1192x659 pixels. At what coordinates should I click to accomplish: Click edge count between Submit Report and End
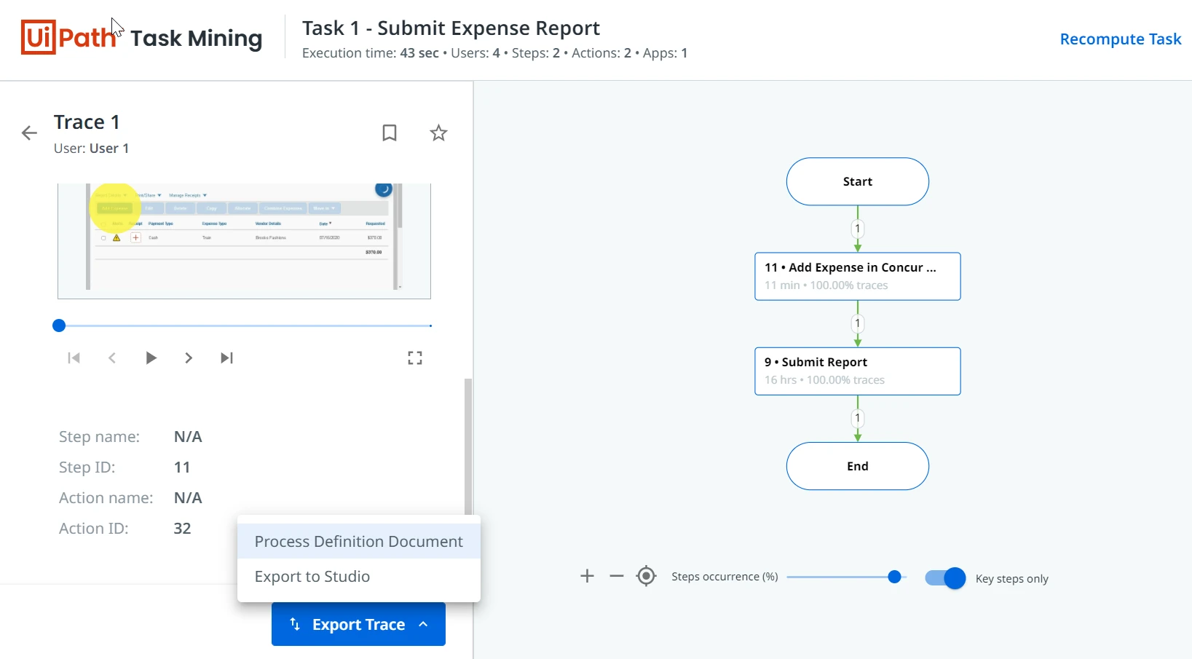click(x=858, y=418)
